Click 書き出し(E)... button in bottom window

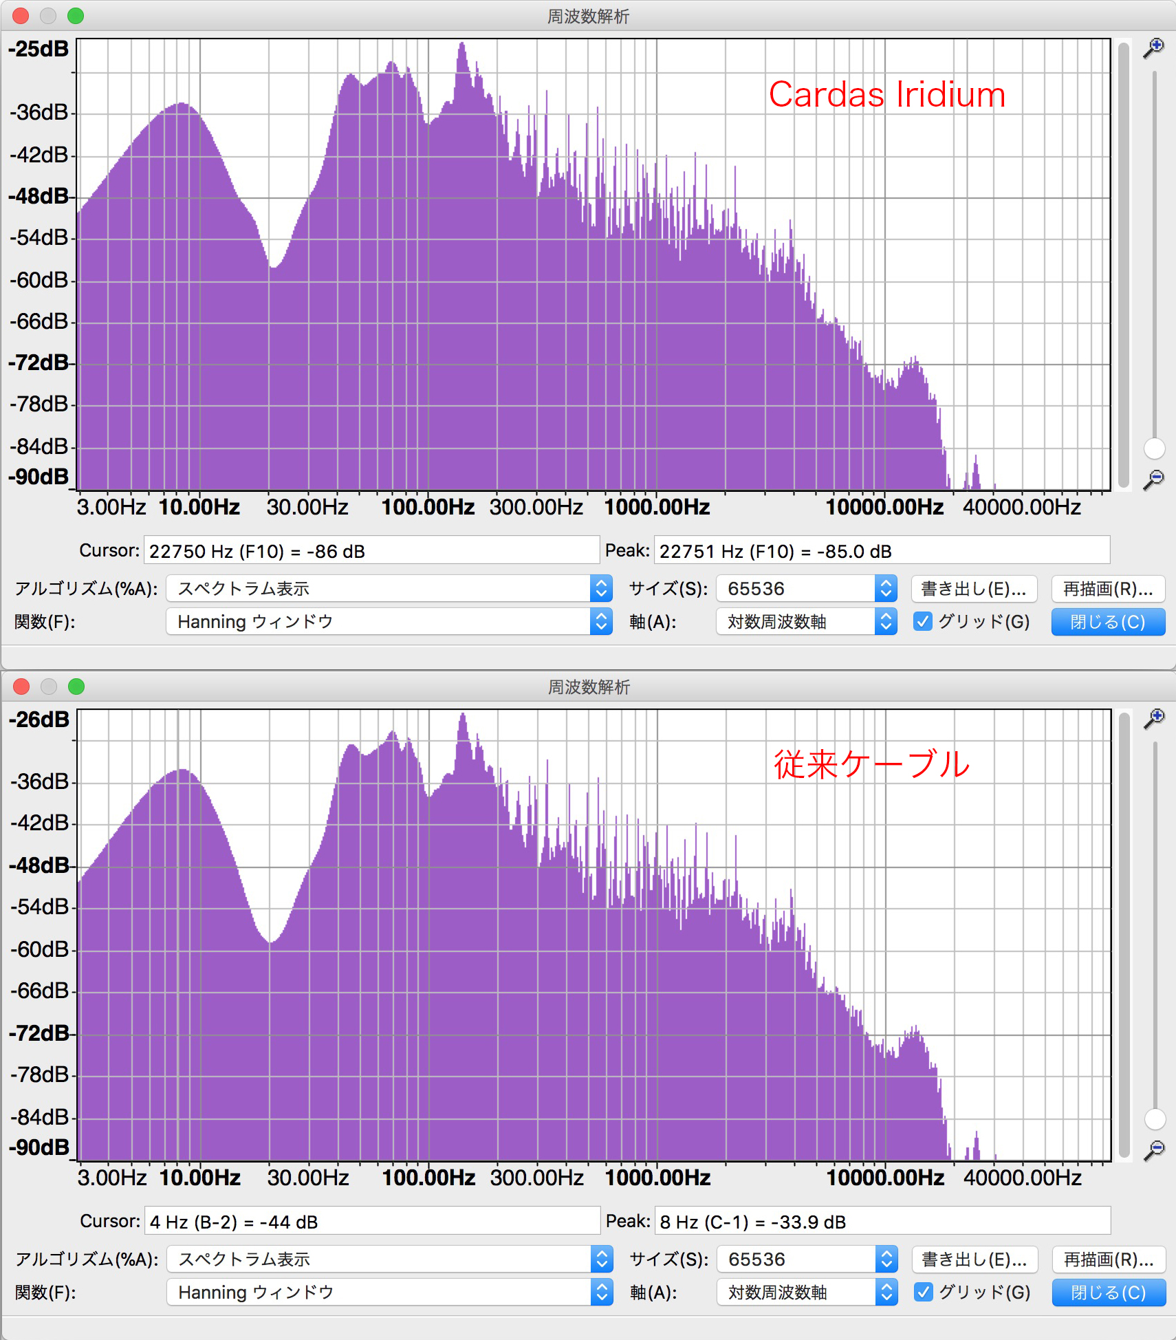click(974, 1260)
